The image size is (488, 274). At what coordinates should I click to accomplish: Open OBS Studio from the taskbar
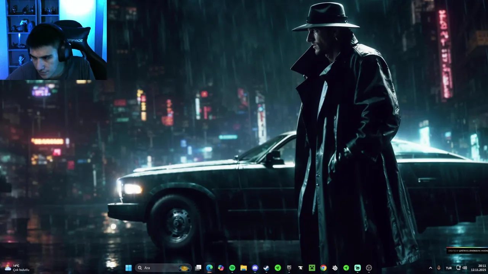click(x=369, y=268)
